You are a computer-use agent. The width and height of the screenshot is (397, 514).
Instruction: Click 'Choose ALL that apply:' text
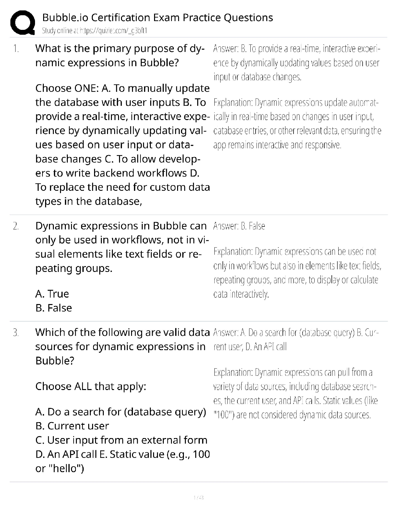(x=91, y=386)
